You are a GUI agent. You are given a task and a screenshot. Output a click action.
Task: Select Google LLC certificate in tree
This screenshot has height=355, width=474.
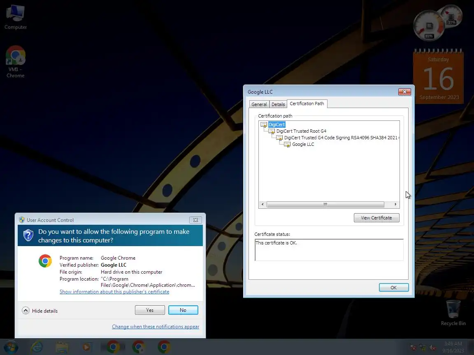coord(303,144)
